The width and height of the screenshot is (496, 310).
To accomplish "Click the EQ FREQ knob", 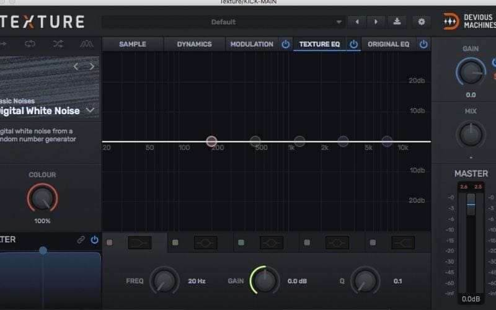I will 164,281.
